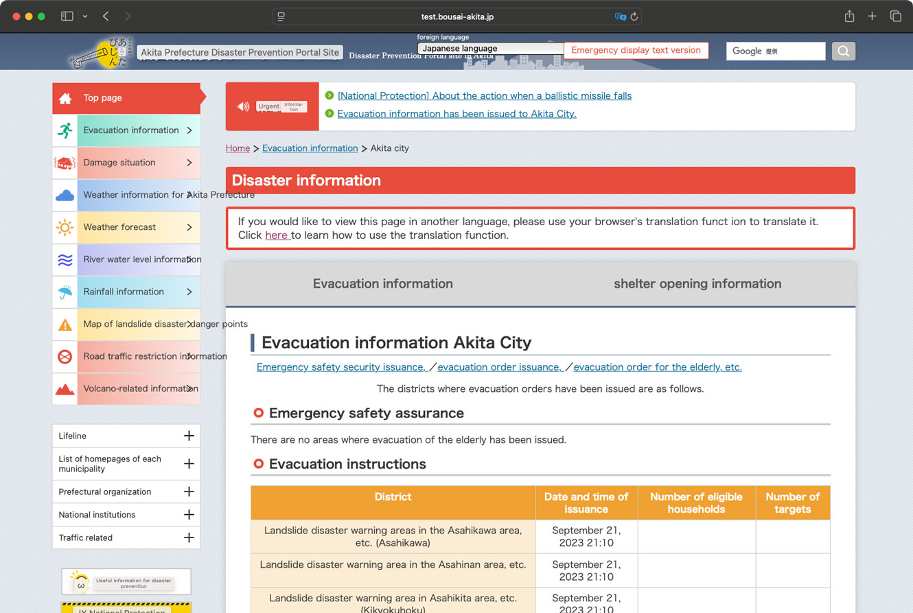913x613 pixels.
Task: Go back with the Safari back arrow
Action: (106, 16)
